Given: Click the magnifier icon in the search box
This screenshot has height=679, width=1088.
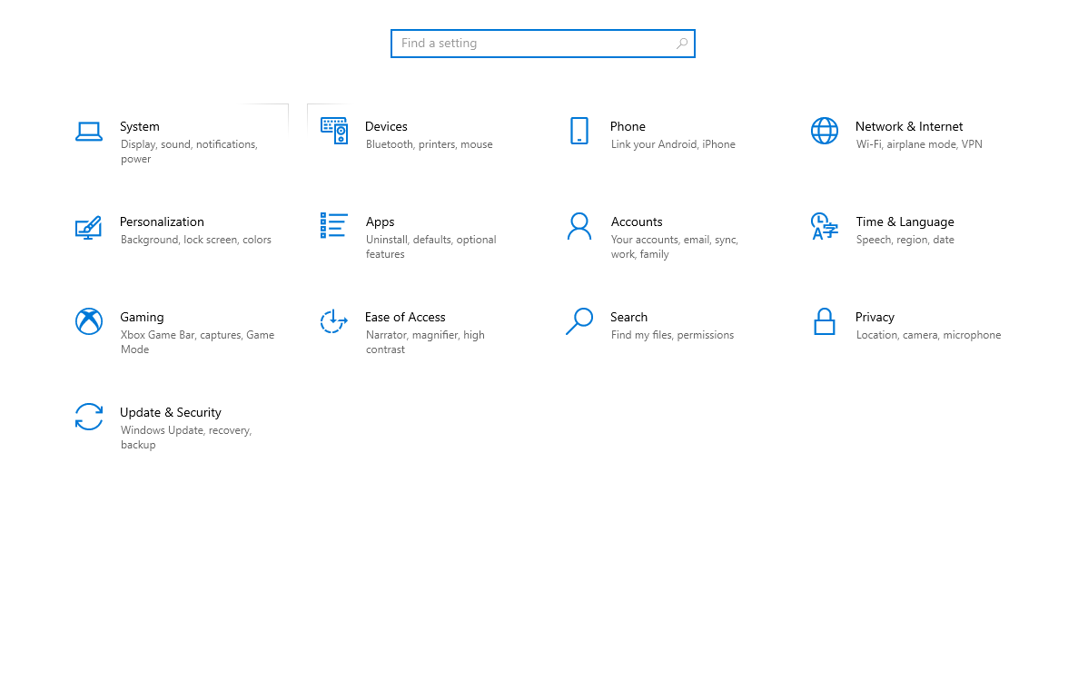Looking at the screenshot, I should (x=682, y=44).
